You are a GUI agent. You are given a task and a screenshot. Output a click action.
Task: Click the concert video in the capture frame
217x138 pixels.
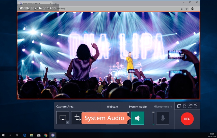[x=108, y=55]
